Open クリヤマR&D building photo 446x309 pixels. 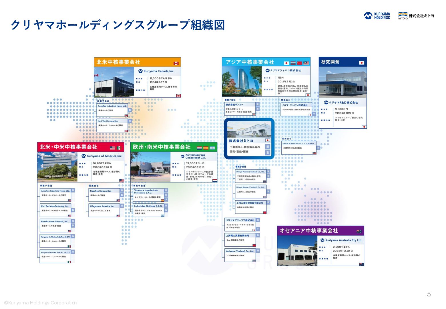[x=343, y=83]
